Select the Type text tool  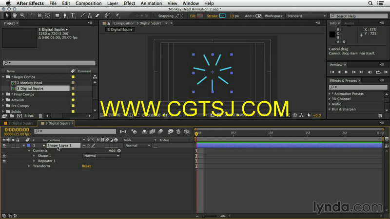tap(73, 16)
